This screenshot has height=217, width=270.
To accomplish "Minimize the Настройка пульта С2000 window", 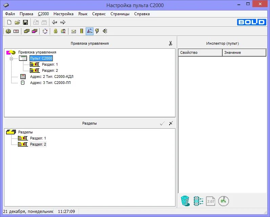I will pos(238,4).
